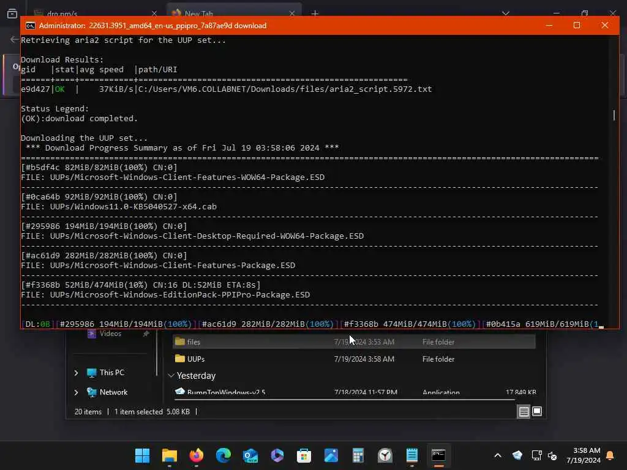Open the Photos app in taskbar

(331, 455)
